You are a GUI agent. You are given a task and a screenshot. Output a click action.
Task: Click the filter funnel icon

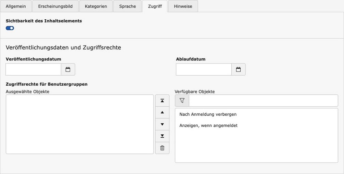click(x=182, y=101)
